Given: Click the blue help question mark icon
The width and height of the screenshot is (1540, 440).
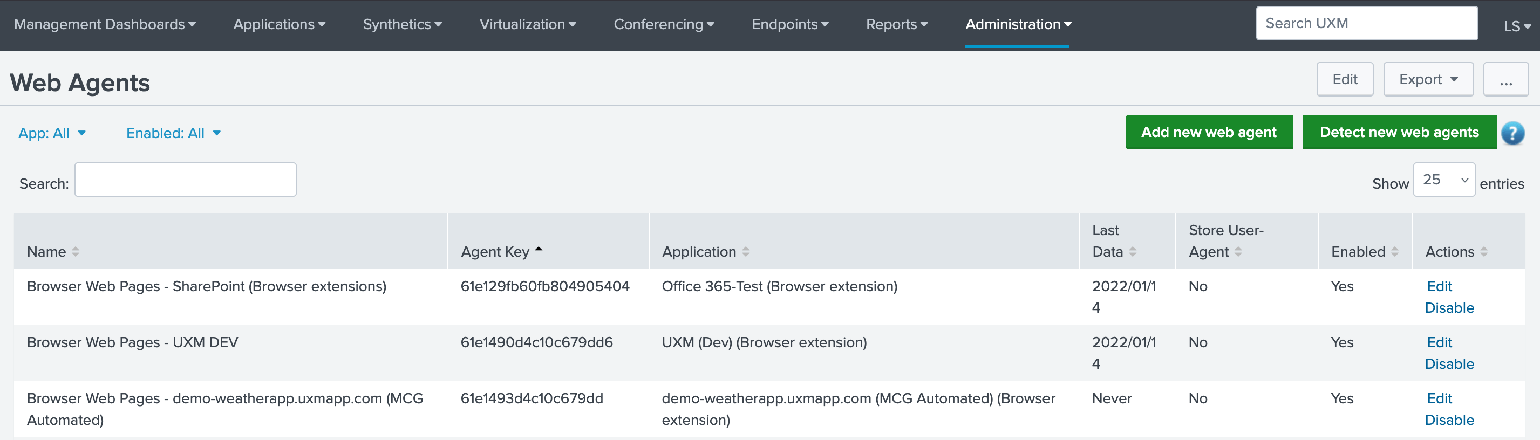Looking at the screenshot, I should (x=1512, y=133).
